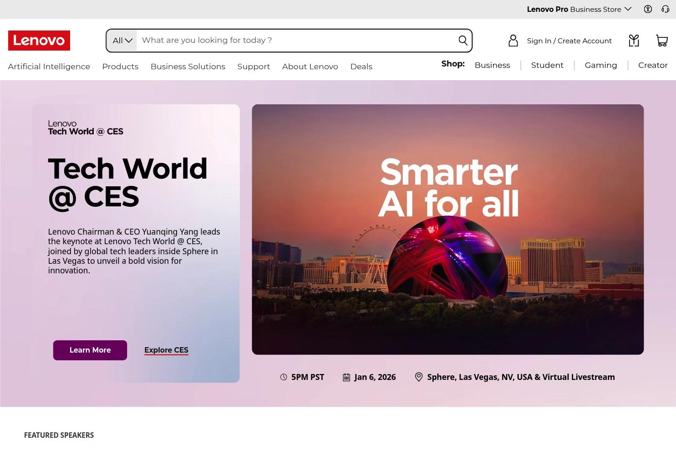Open the accessibility icon in top bar

[x=648, y=9]
